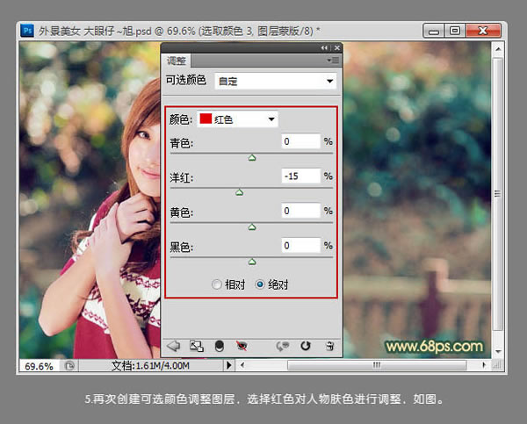Click the 洋红 value field showing -15
The width and height of the screenshot is (527, 424).
pos(300,176)
